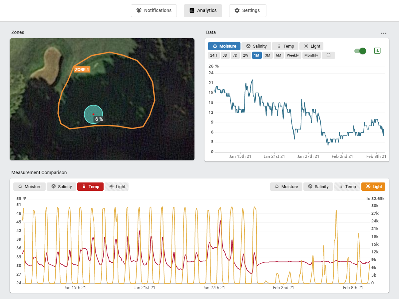Viewport: 399px width, 299px height.
Task: Click the dots icon on red Temp button
Action: tap(84, 186)
